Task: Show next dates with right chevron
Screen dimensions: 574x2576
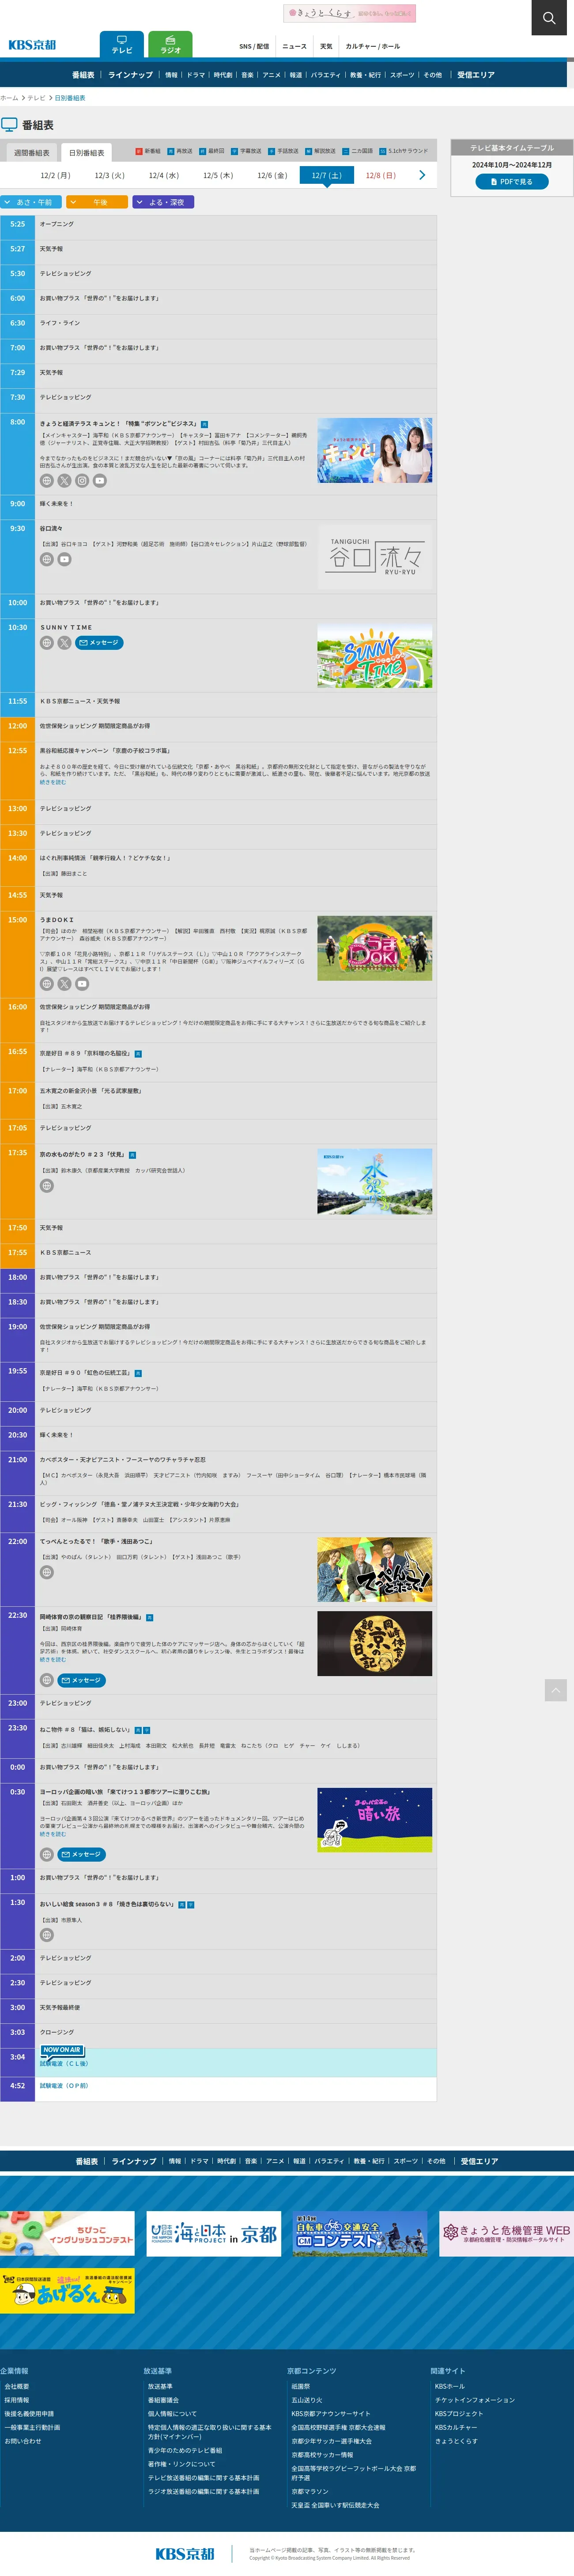Action: pyautogui.click(x=422, y=175)
